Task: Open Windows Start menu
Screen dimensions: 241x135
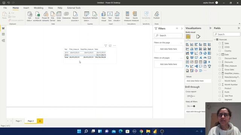Action: [79, 131]
